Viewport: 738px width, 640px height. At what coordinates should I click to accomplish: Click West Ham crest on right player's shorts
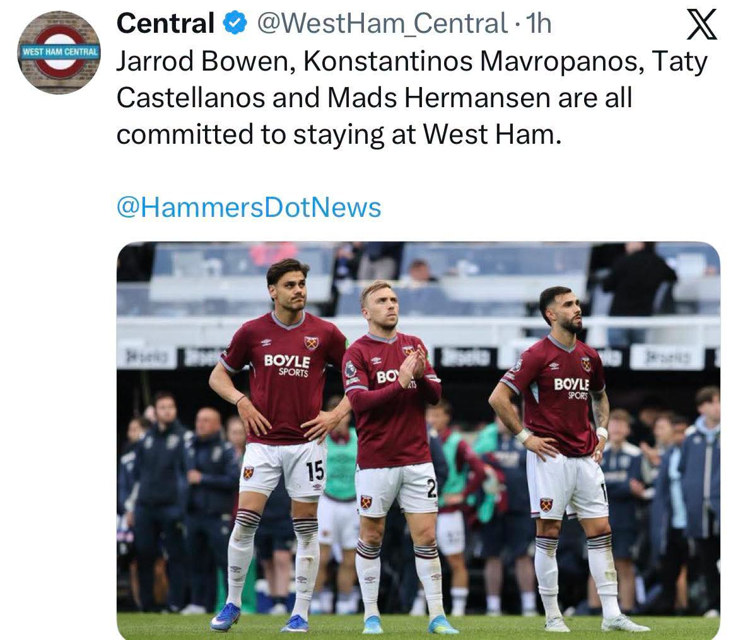546,505
